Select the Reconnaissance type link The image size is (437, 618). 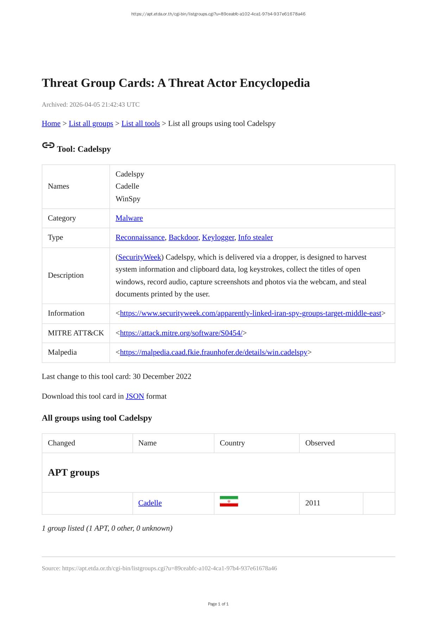(140, 238)
